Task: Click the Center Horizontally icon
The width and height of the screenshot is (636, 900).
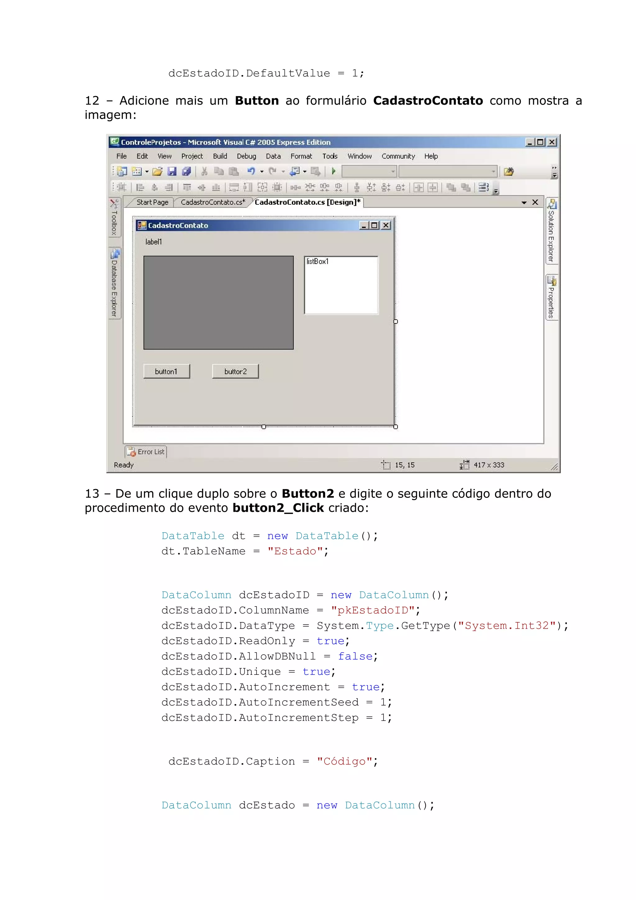Action: [x=419, y=187]
